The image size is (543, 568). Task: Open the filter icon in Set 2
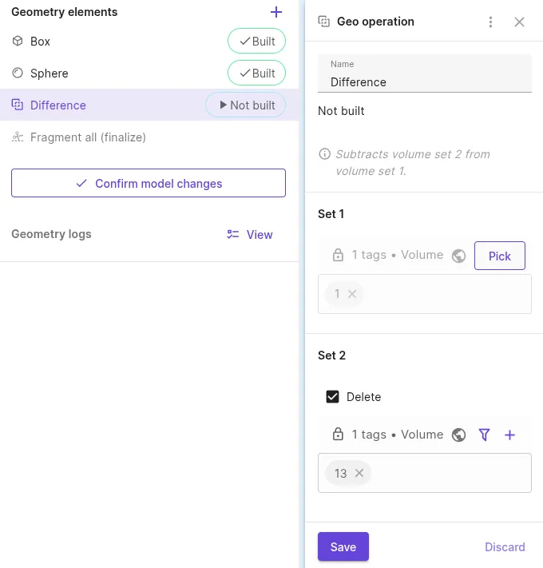pyautogui.click(x=484, y=435)
